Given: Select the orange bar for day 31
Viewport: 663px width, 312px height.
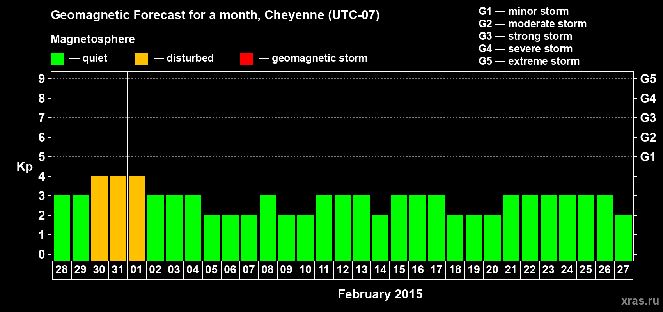Looking at the screenshot, I should click(x=118, y=218).
